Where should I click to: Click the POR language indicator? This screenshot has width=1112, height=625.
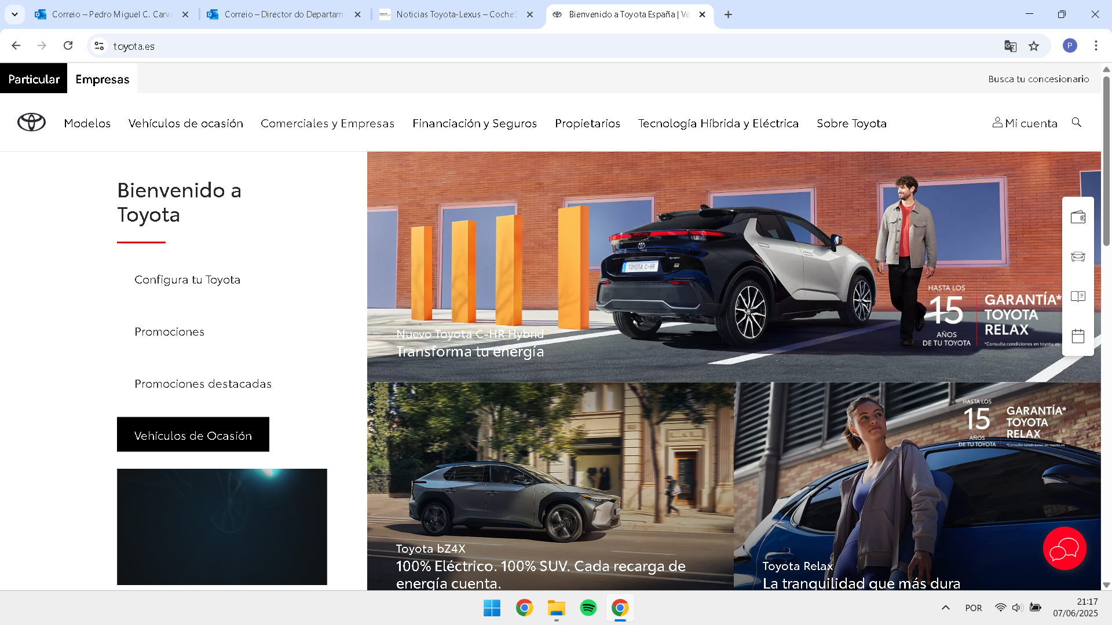pos(974,608)
